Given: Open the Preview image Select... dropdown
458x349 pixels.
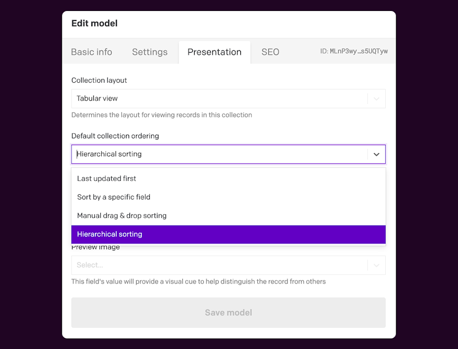Looking at the screenshot, I should 229,265.
